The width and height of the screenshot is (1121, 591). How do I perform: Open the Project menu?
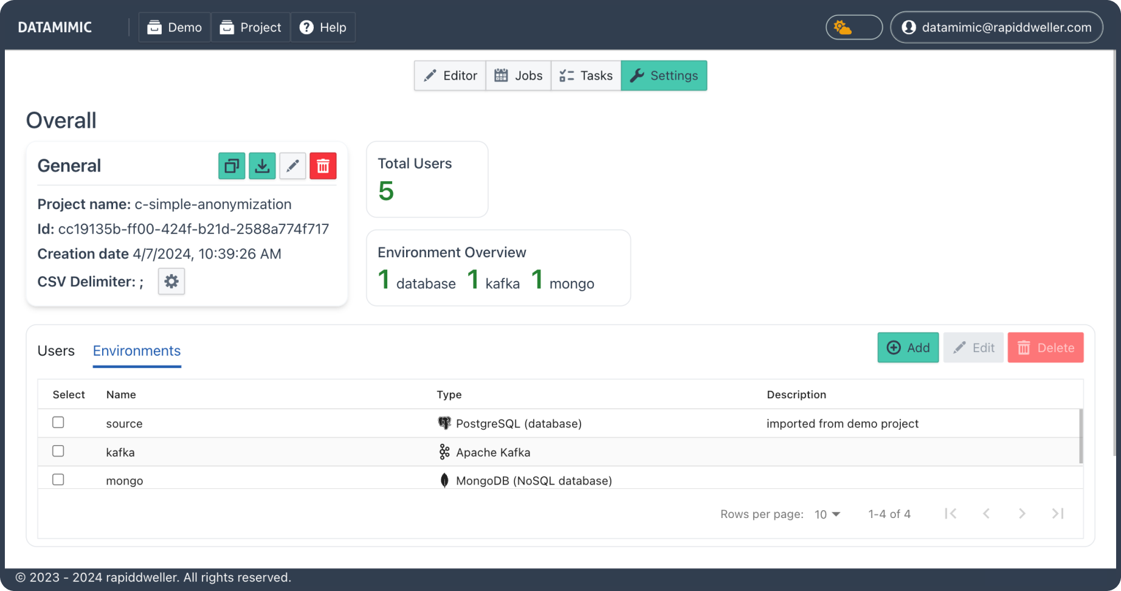[250, 27]
